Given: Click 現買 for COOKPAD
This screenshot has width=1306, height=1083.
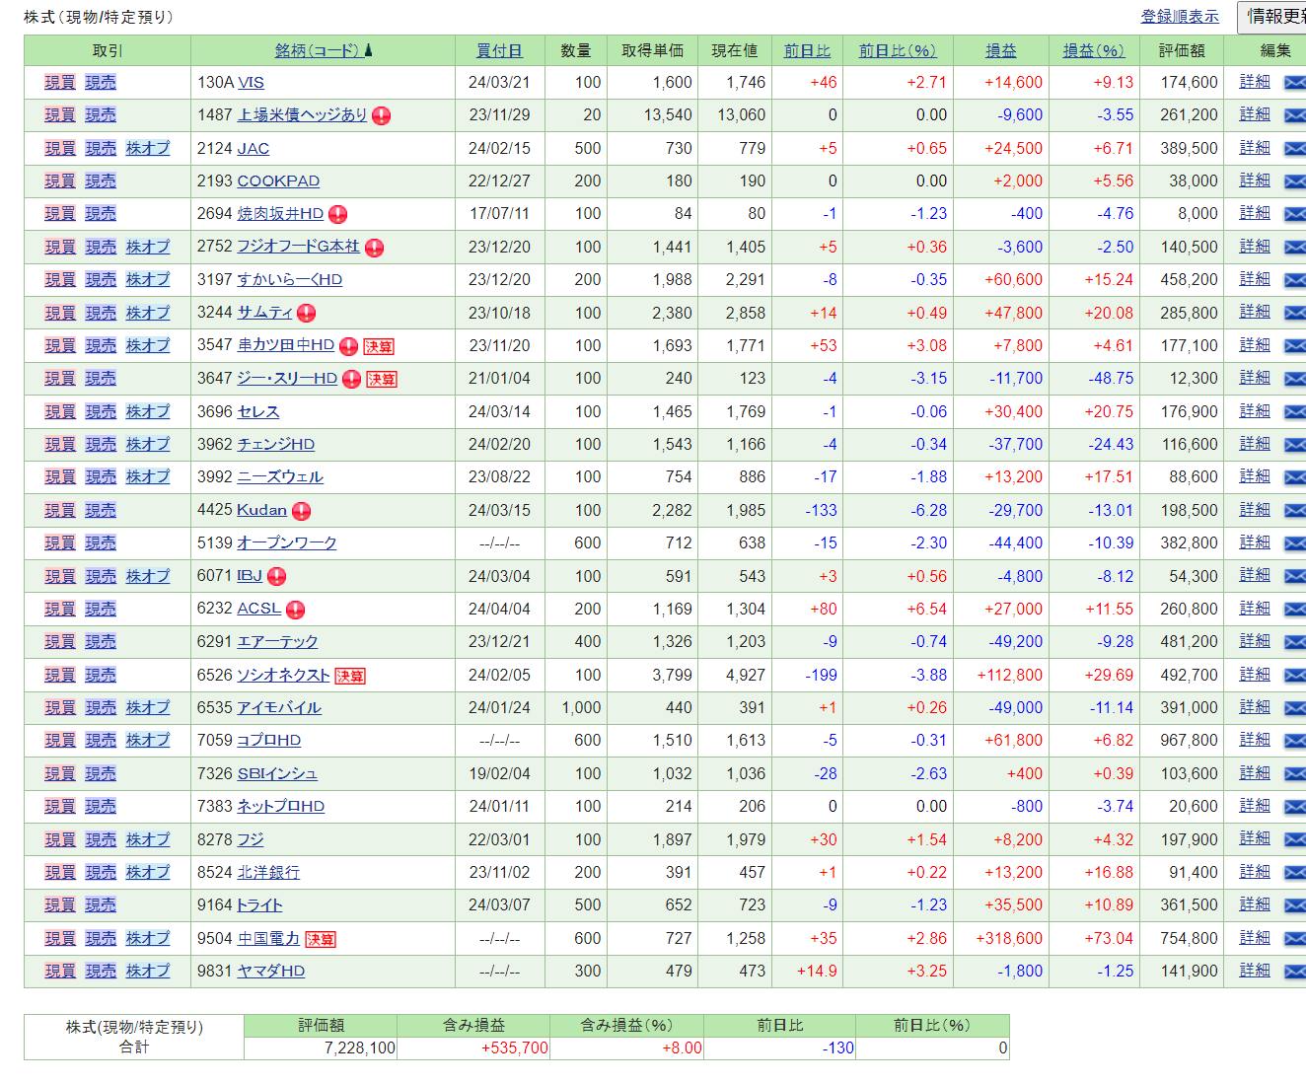Looking at the screenshot, I should coord(60,181).
